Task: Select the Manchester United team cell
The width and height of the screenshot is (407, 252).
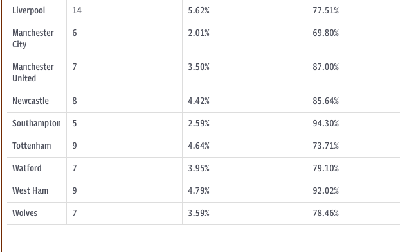Action: (33, 72)
